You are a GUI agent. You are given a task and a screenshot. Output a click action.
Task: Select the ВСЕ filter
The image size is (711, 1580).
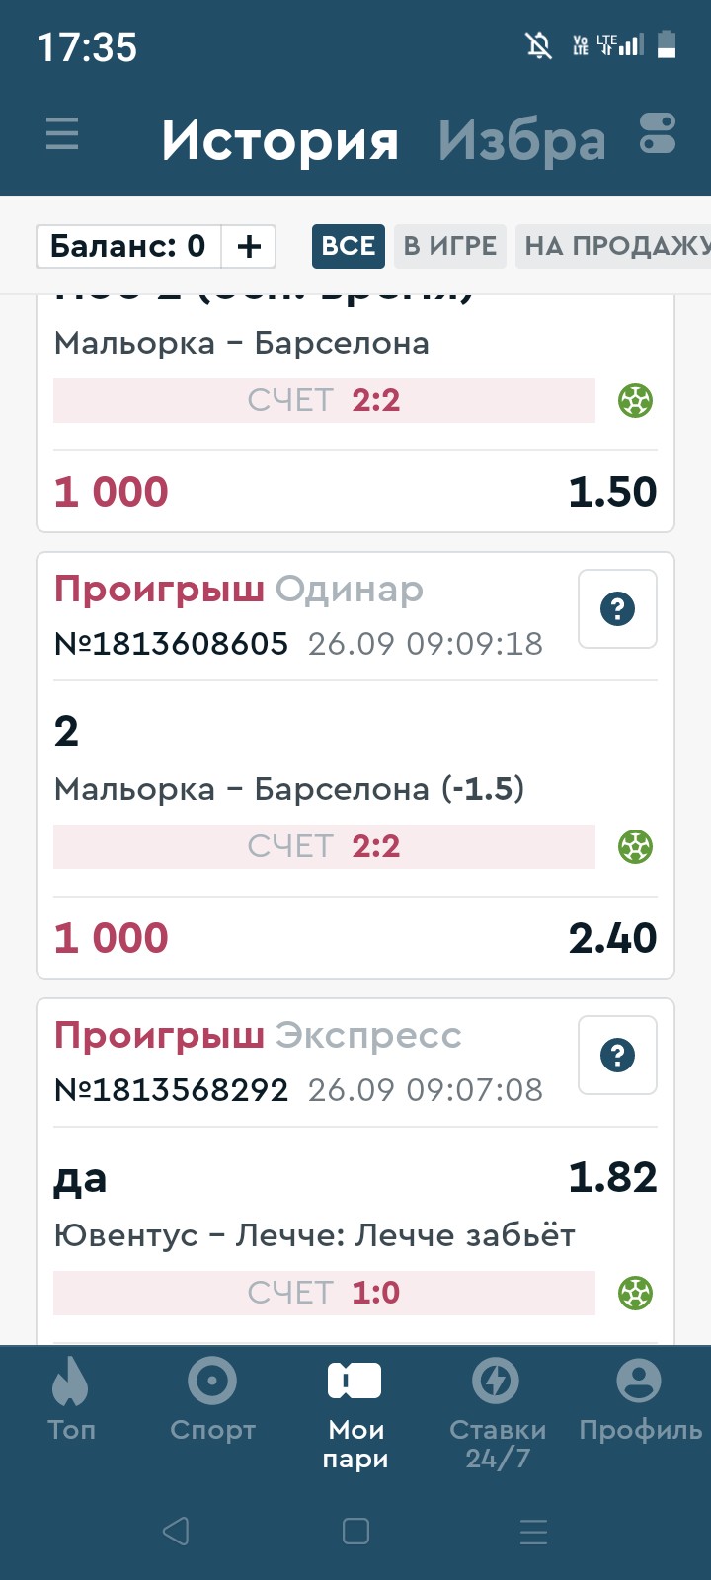[x=349, y=246]
